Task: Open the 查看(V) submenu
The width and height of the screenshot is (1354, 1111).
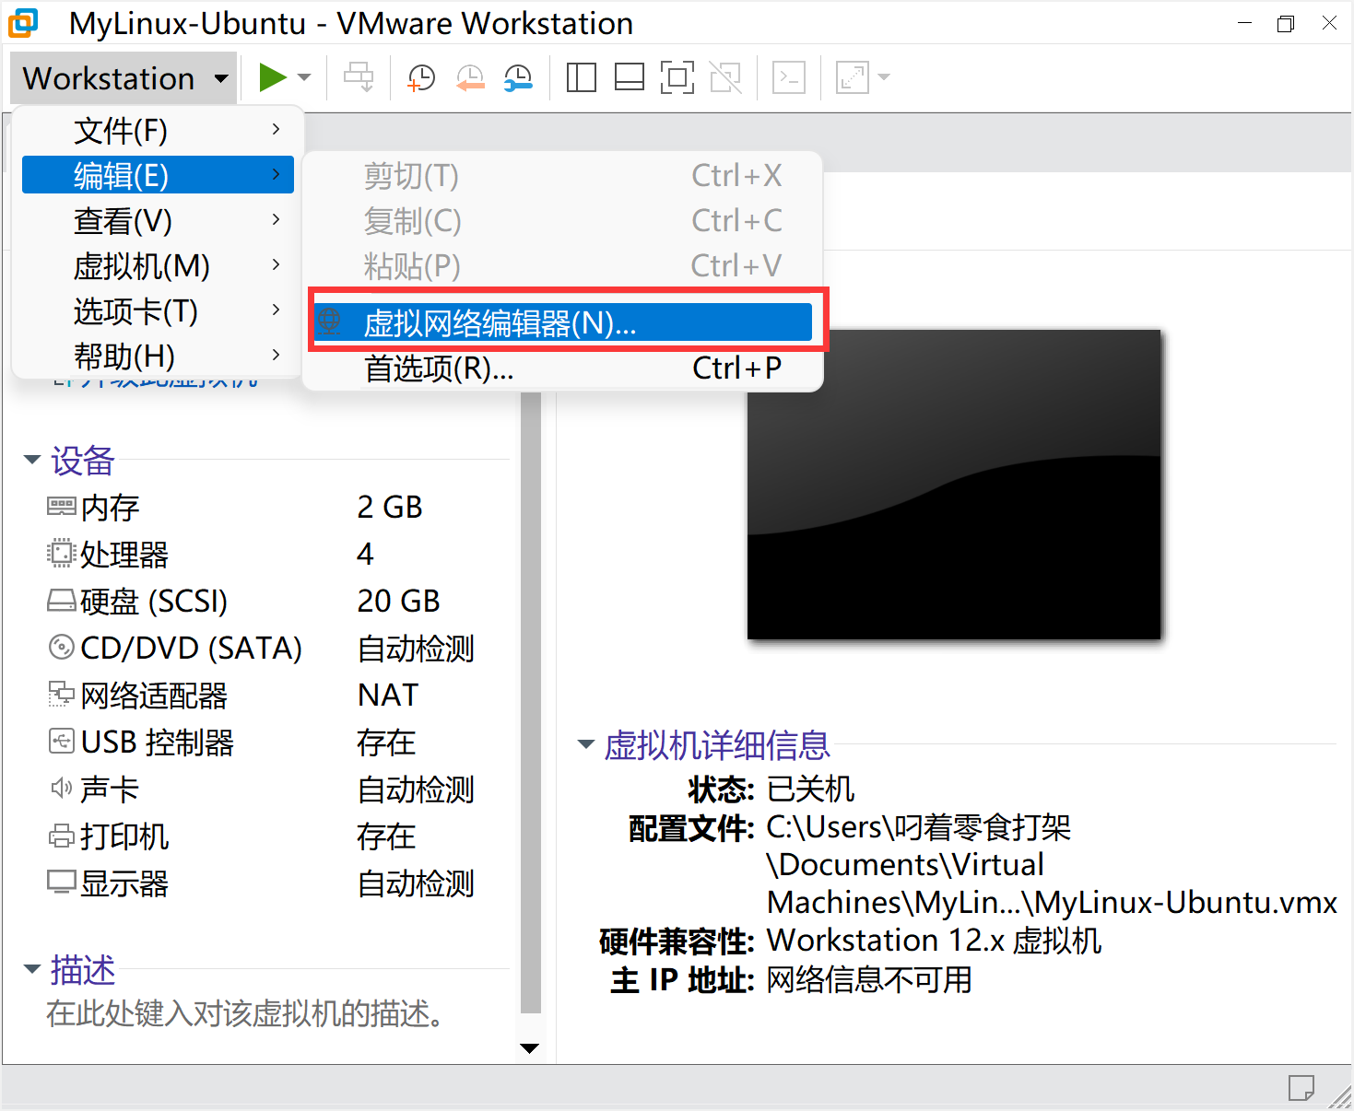Action: [158, 220]
